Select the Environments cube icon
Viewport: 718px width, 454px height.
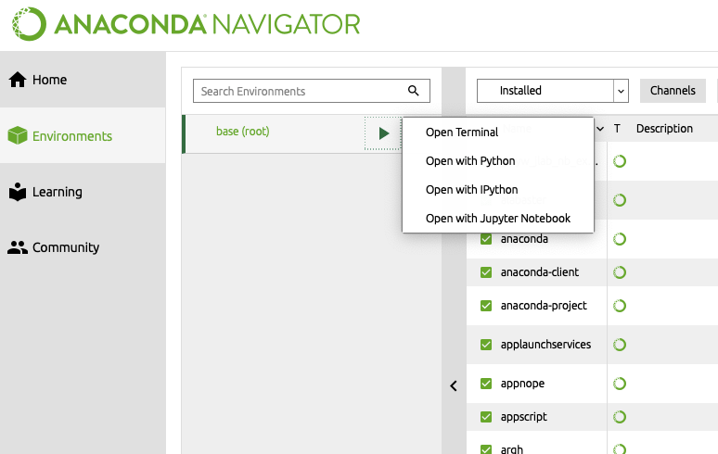pos(18,136)
